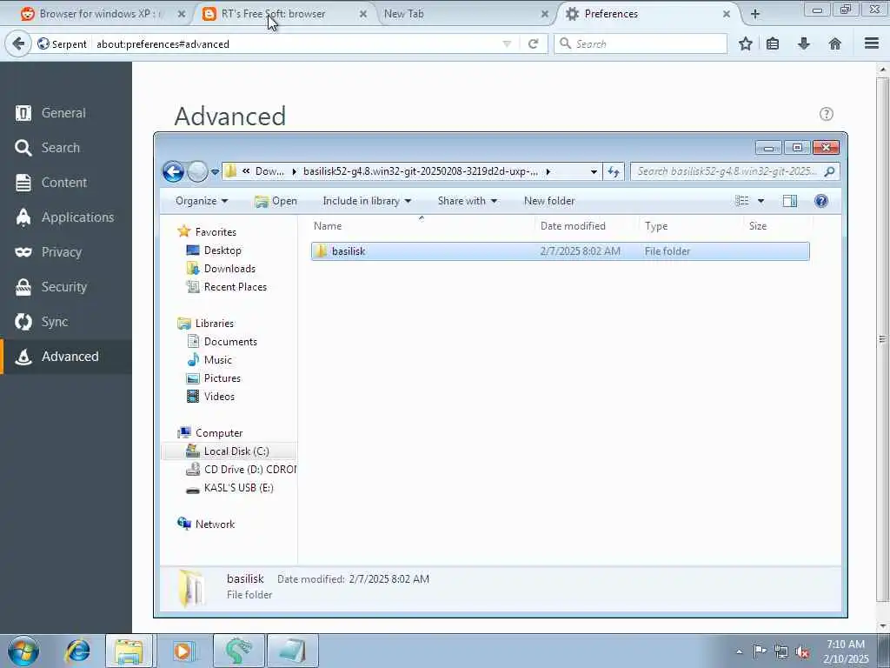Image resolution: width=890 pixels, height=668 pixels.
Task: Expand recent pages dropdown near navigation buttons
Action: (x=216, y=171)
